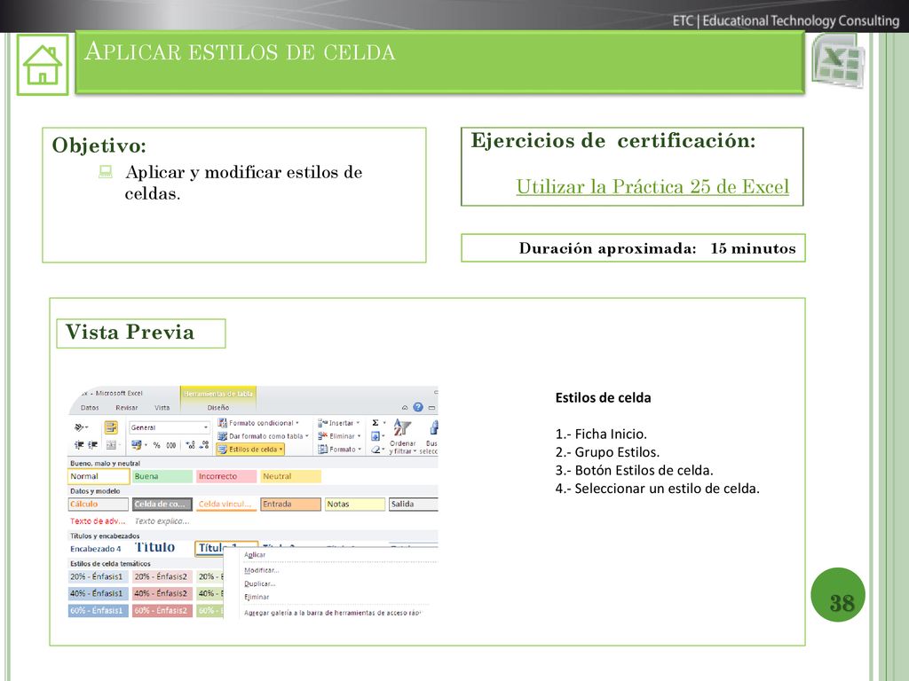The height and width of the screenshot is (681, 909).
Task: Open Utilizar la Práctica 25 de Excel link
Action: point(652,186)
